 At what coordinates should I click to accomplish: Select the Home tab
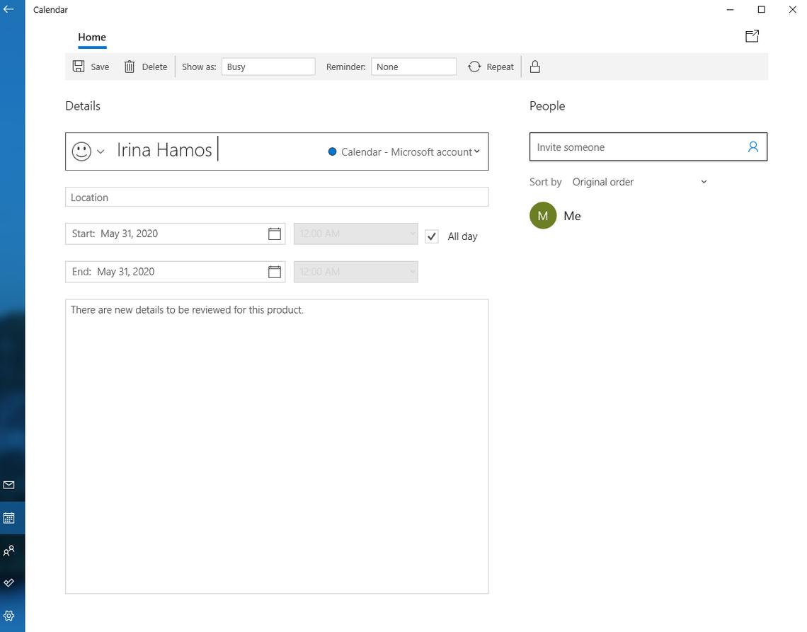click(x=92, y=37)
